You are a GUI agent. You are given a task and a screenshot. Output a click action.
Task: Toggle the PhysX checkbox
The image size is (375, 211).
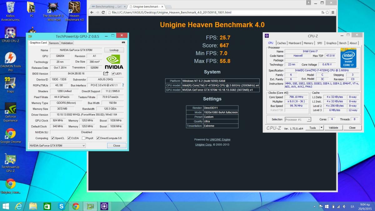83,138
